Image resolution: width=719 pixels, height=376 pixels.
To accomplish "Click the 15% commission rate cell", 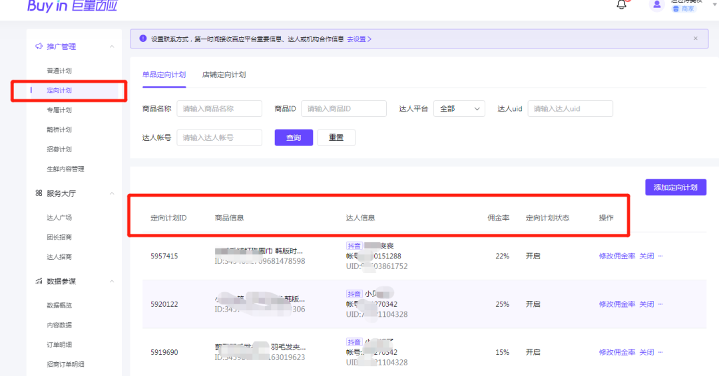I will click(x=502, y=352).
